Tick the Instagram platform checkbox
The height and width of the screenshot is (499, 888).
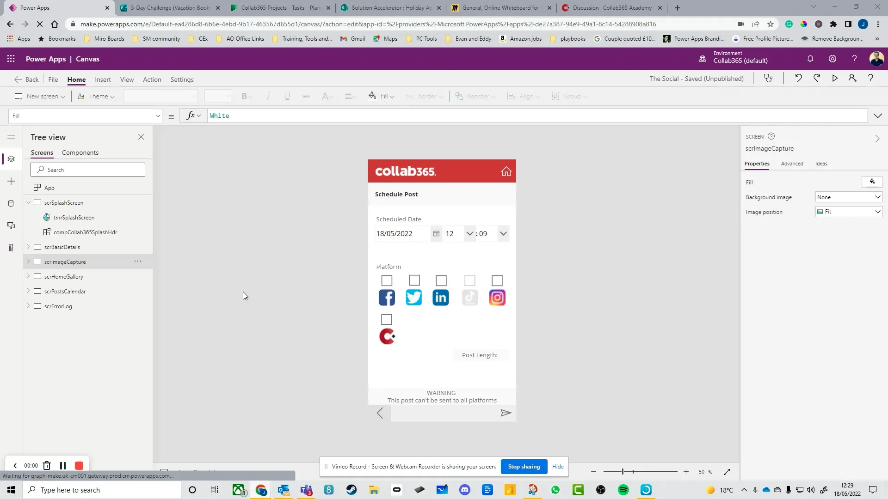click(497, 280)
